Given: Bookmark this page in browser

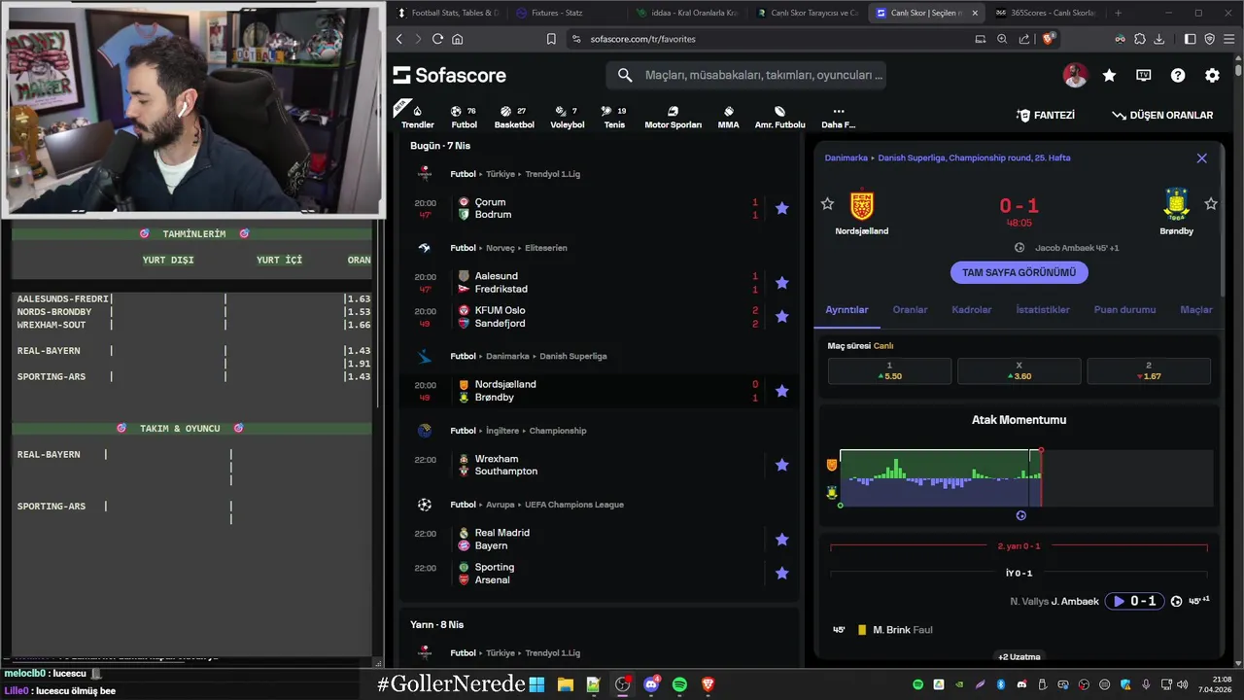Looking at the screenshot, I should (x=551, y=39).
